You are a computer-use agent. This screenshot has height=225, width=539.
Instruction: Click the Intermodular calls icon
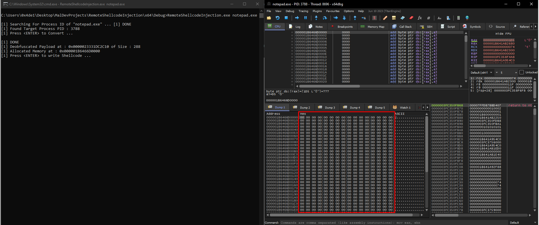(448, 18)
